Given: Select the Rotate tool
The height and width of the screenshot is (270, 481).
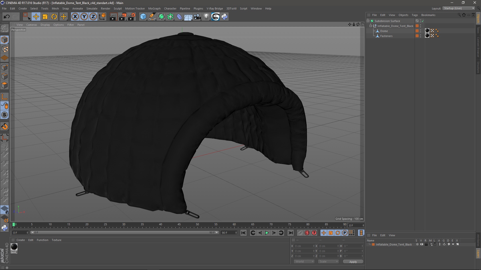Looking at the screenshot, I should [54, 17].
